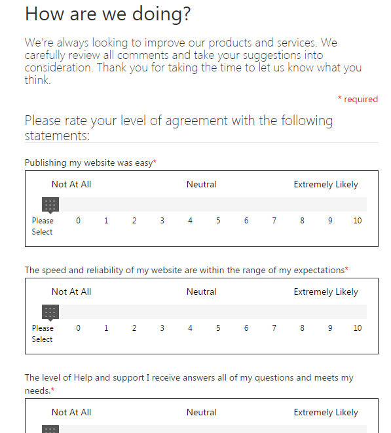Select rating 5 for Publishing my website was easy
Screen dimensions: 391x433
(218, 220)
